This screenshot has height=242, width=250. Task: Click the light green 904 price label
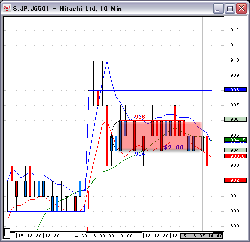click(235, 150)
